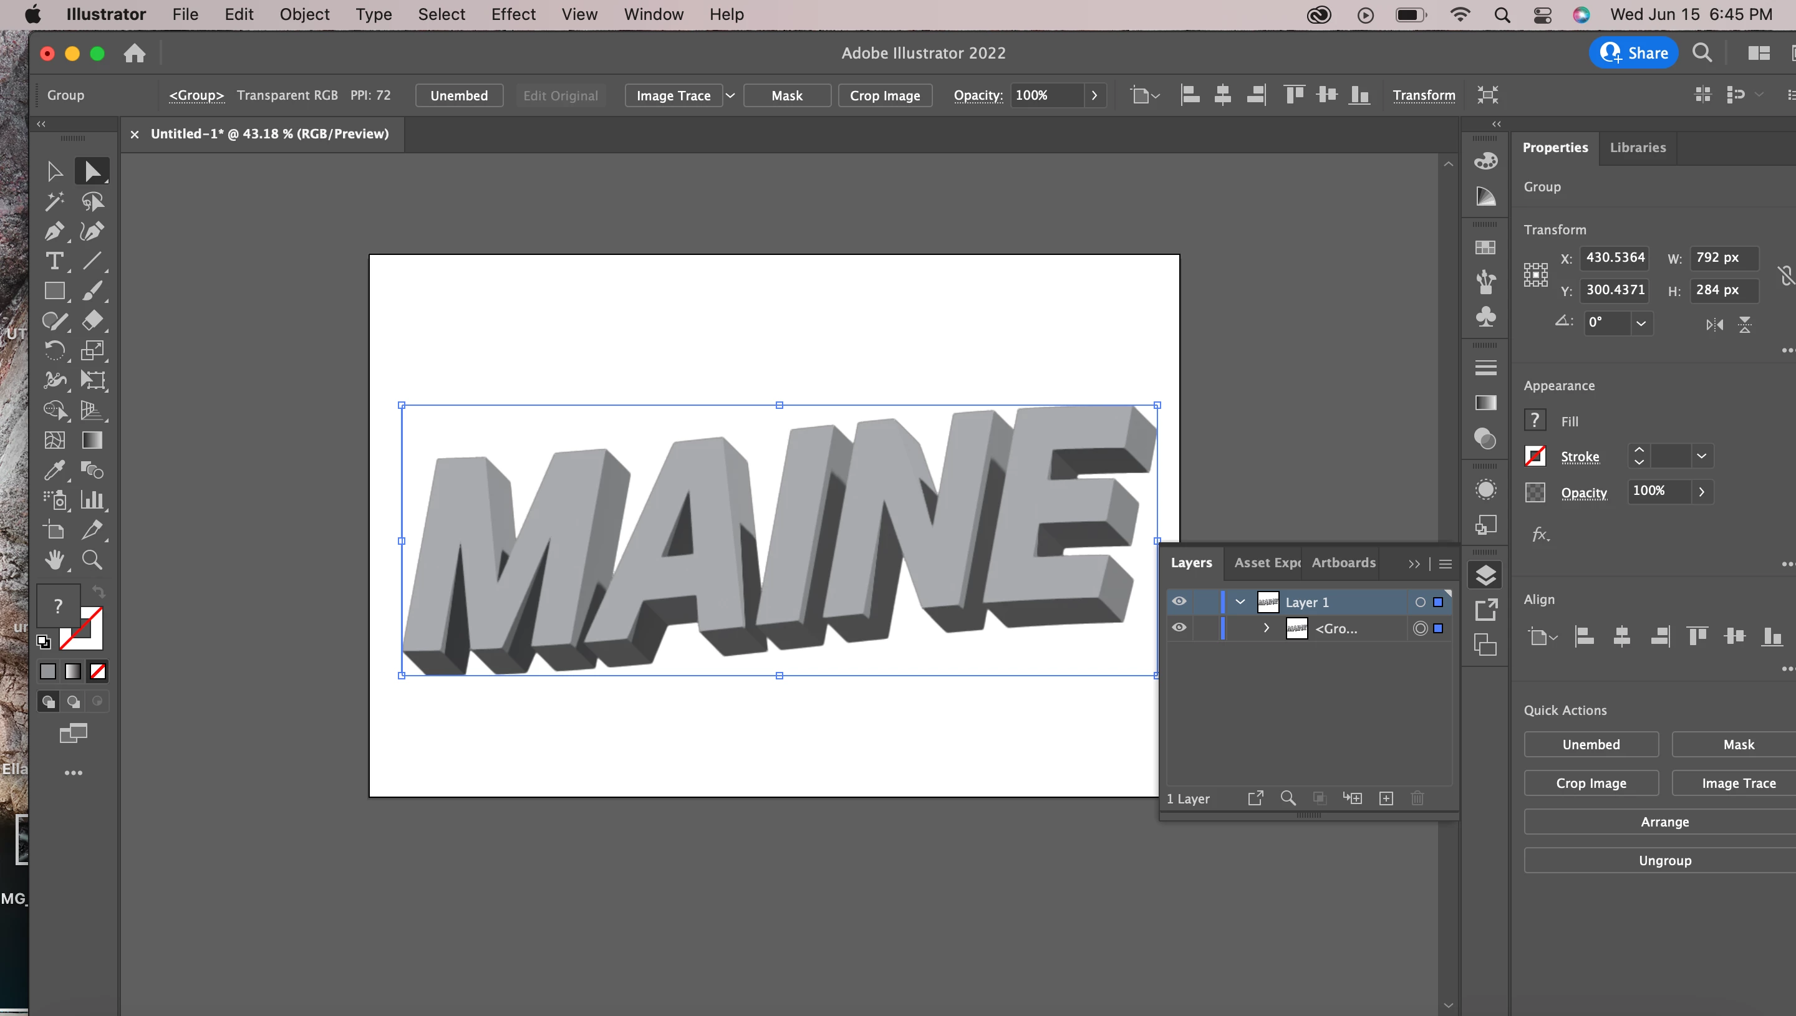
Task: Expand the Group sublayer in Layers
Action: tap(1266, 628)
